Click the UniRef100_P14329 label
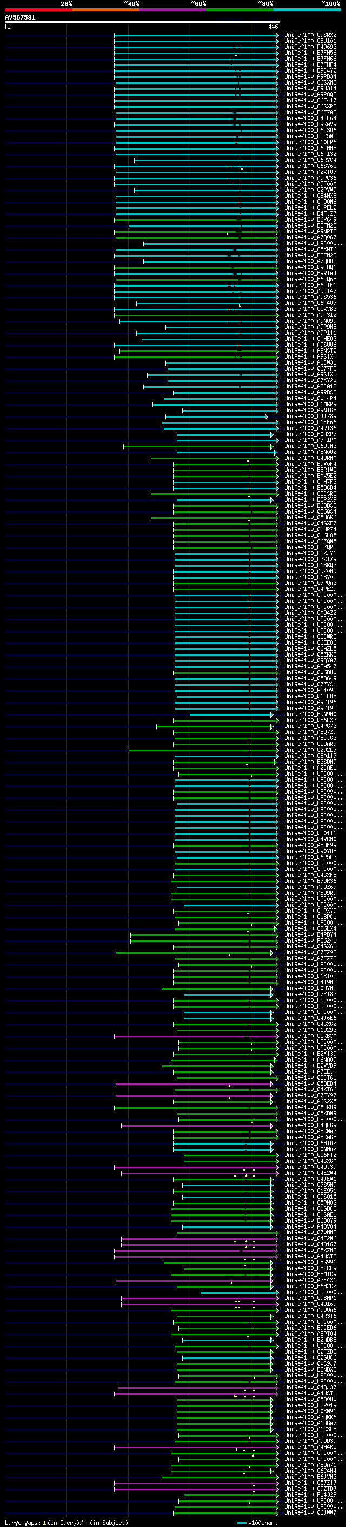This screenshot has width=346, height=1527. coord(310,1494)
